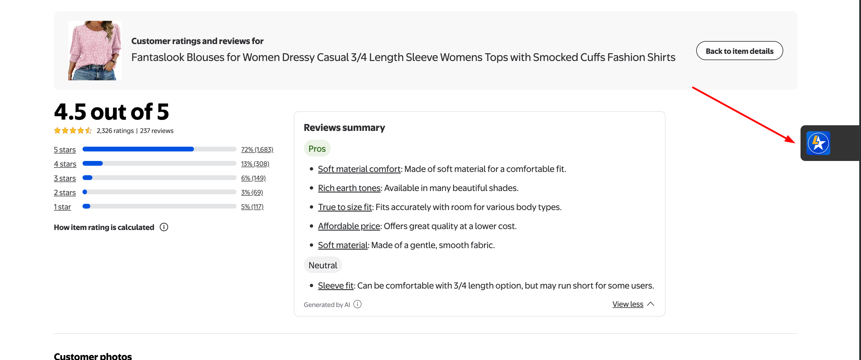
Task: Click the Affordable price summary link
Action: click(349, 226)
